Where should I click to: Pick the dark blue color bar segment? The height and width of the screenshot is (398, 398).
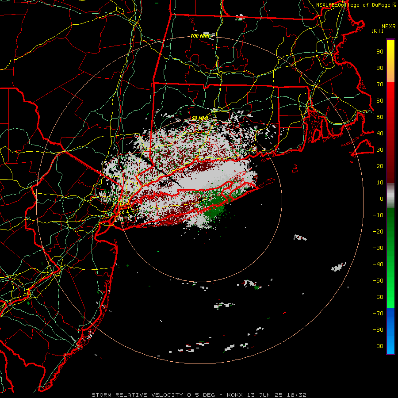tap(390, 313)
